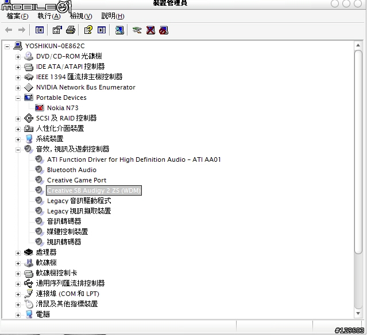The image size is (367, 335).
Task: Expand the 軟碟機控制卡 node
Action: pyautogui.click(x=18, y=274)
